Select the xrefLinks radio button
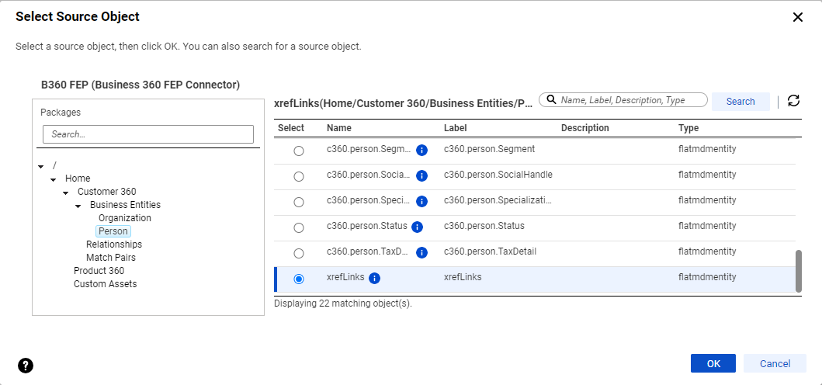This screenshot has width=822, height=385. (x=299, y=279)
